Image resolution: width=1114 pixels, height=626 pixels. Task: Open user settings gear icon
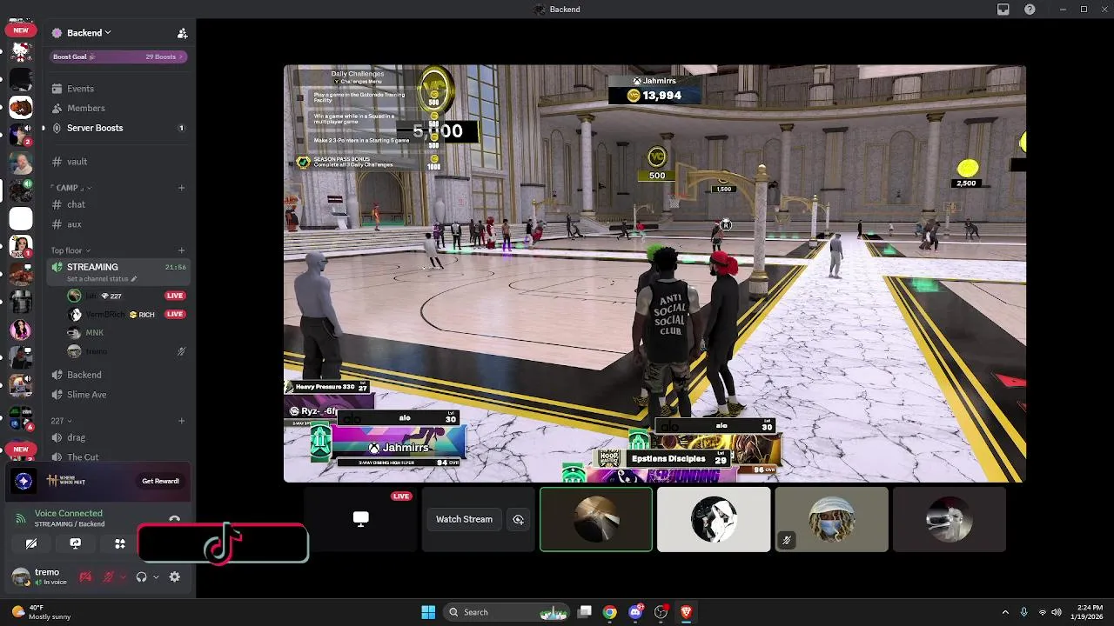point(175,576)
